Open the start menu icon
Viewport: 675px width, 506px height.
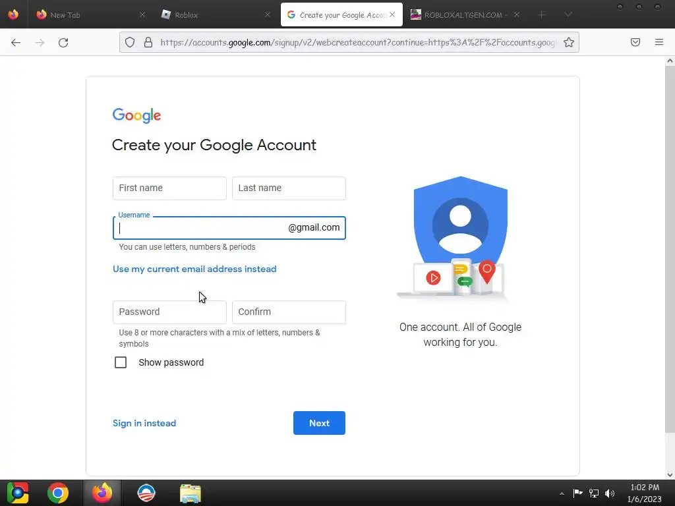[x=17, y=493]
